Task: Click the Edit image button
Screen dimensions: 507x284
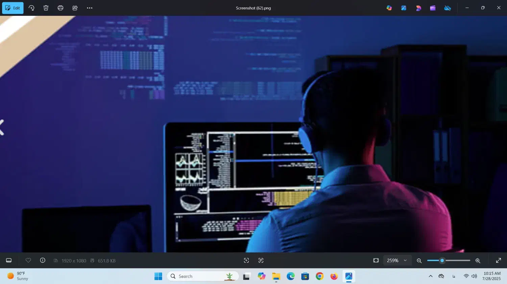Action: pos(13,8)
